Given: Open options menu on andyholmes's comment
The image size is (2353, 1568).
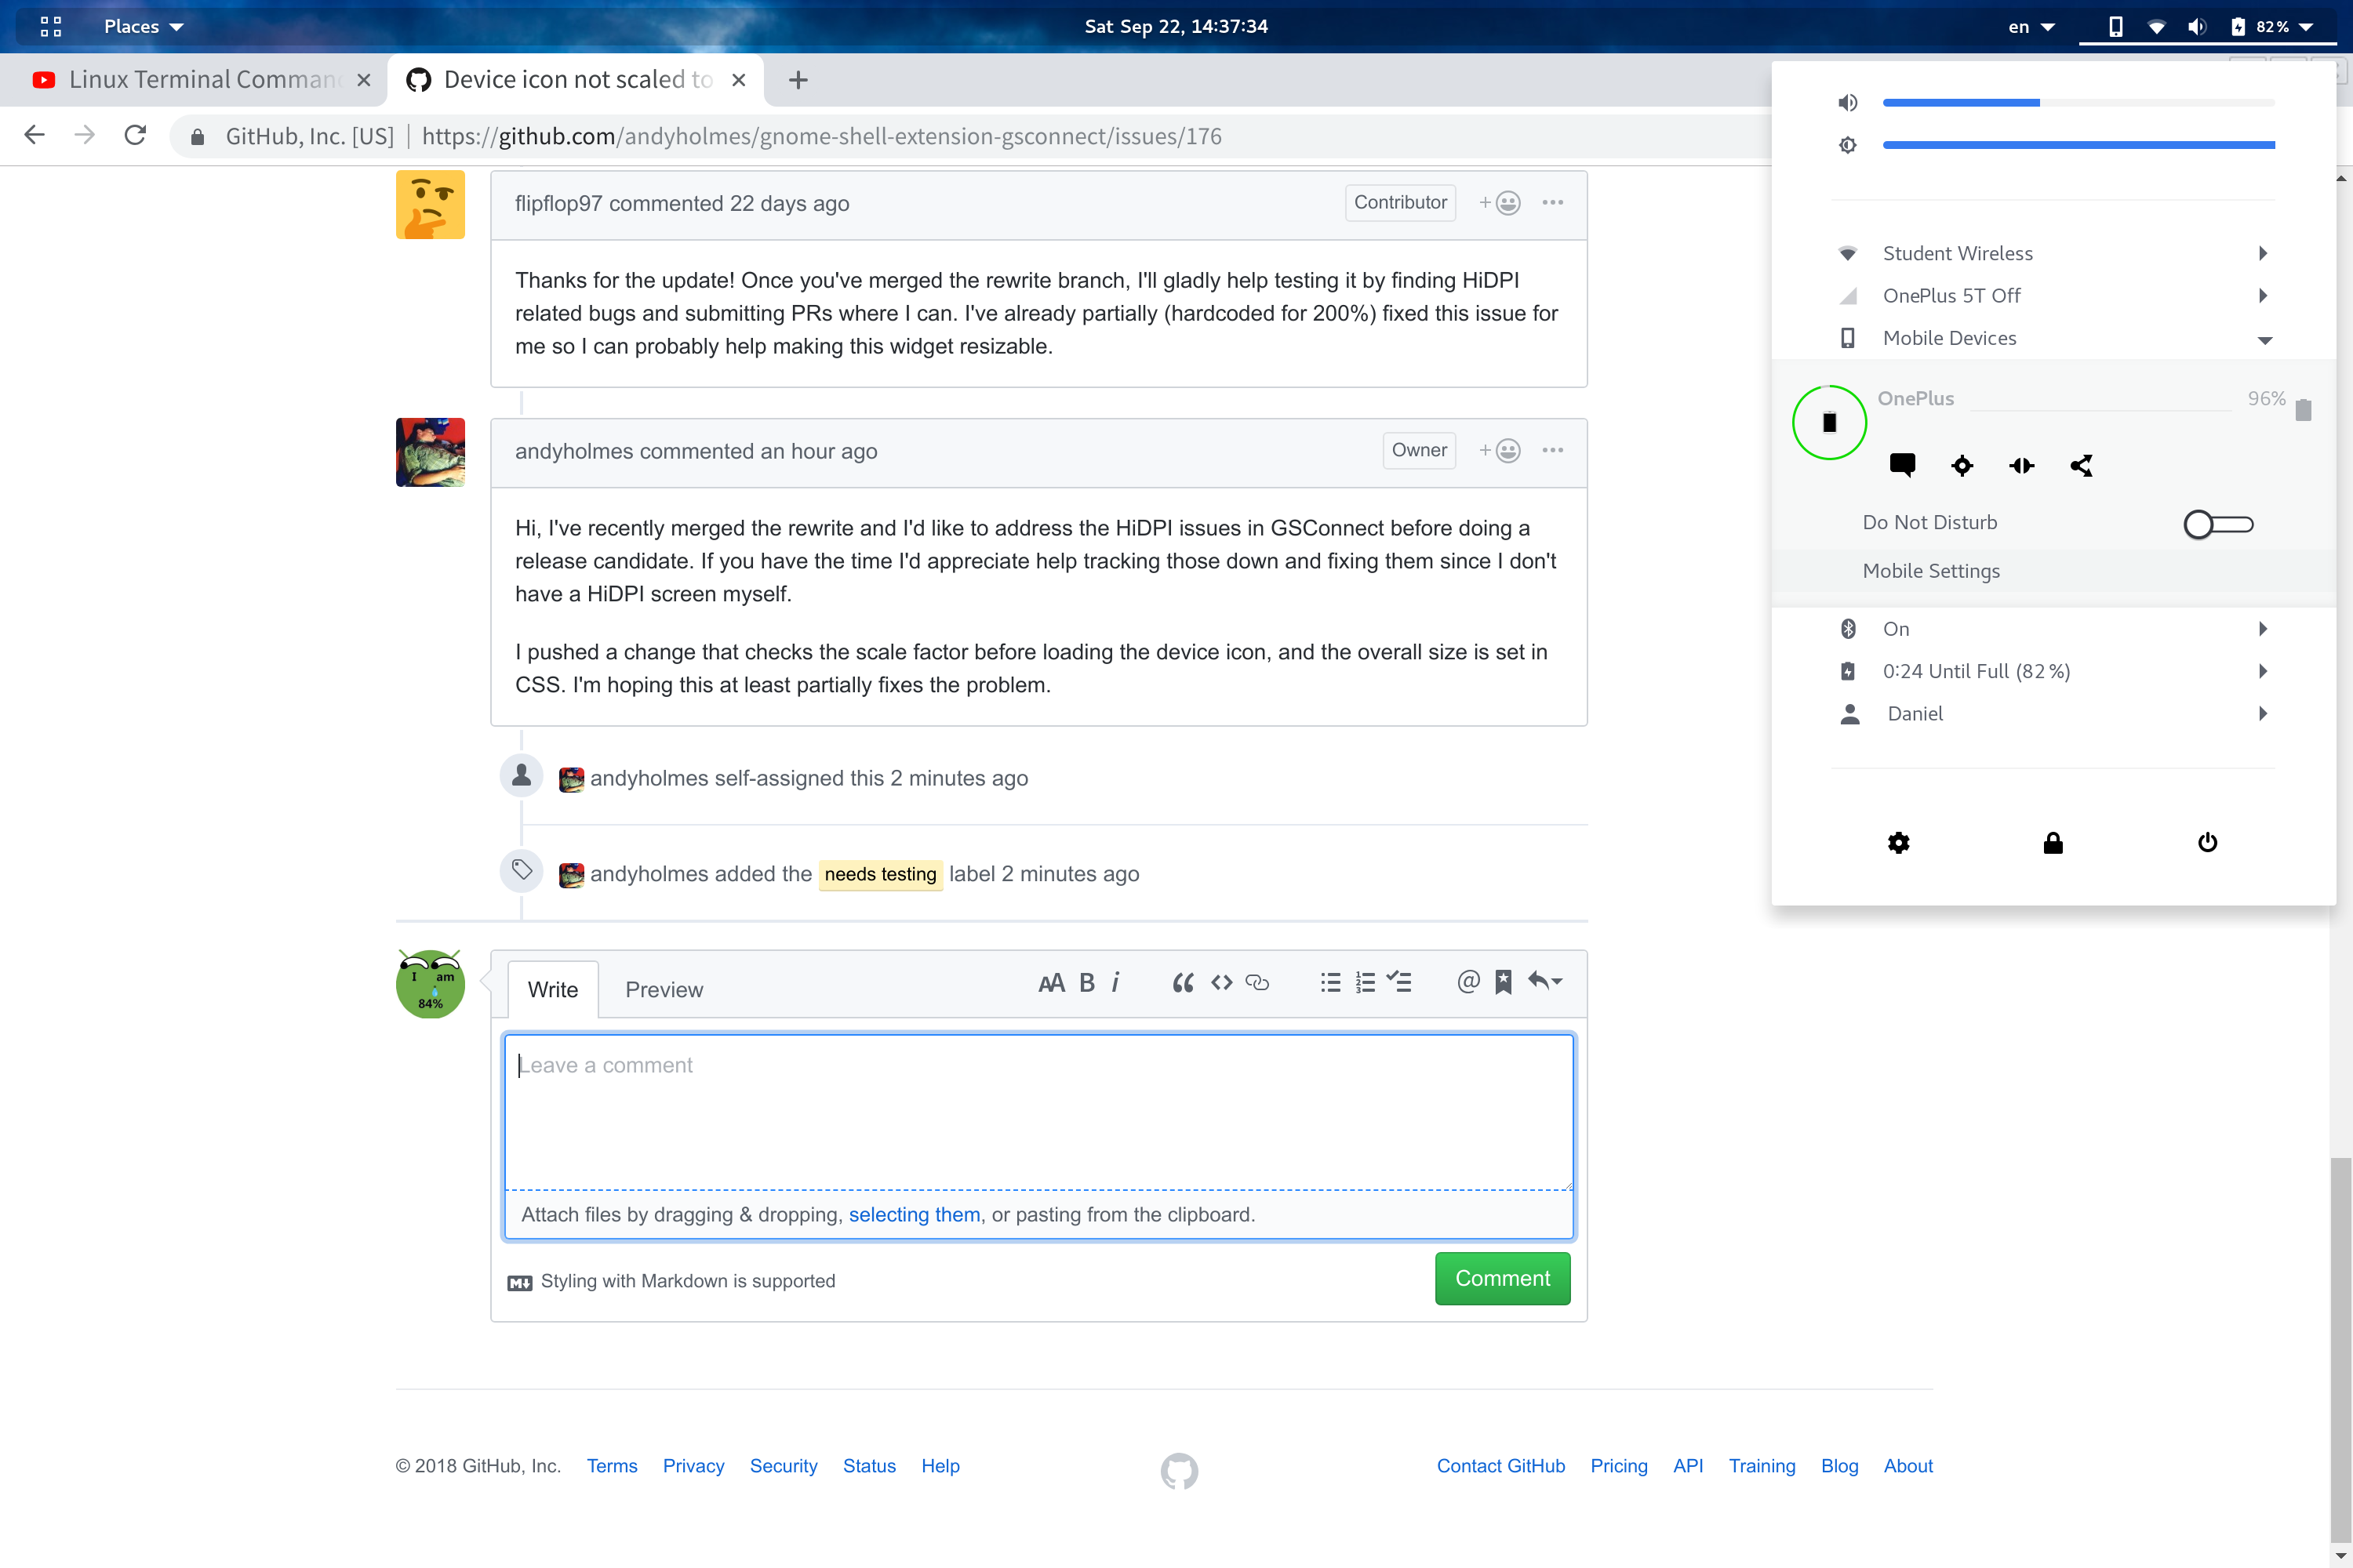Looking at the screenshot, I should point(1553,451).
